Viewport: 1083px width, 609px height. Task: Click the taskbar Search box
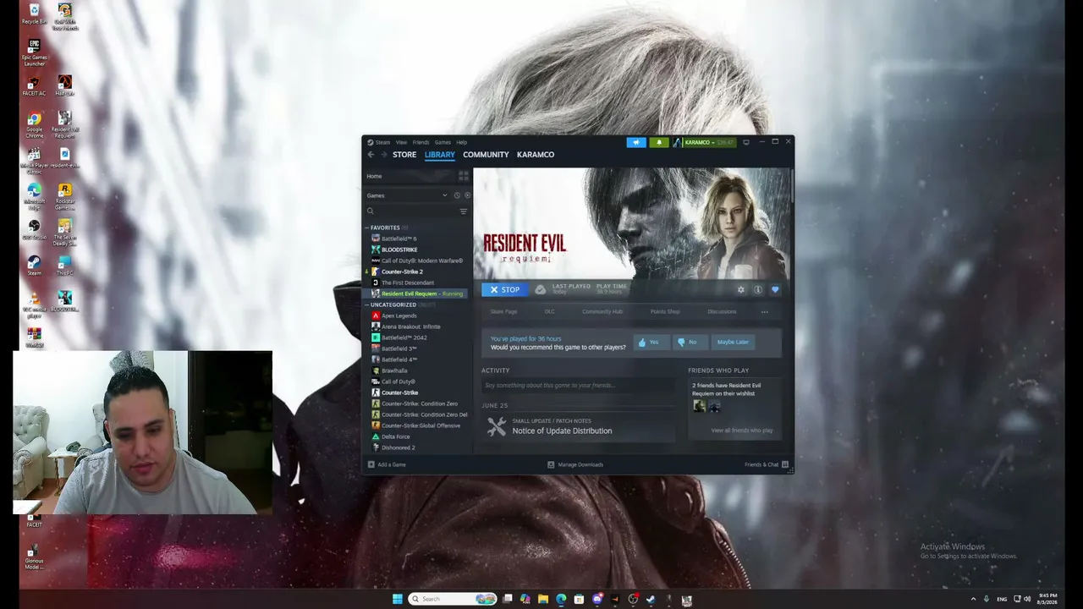point(453,599)
